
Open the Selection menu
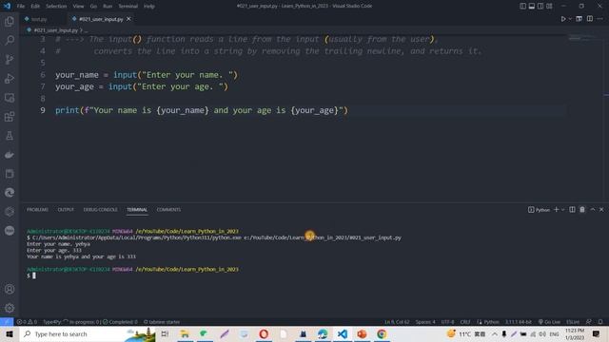[56, 7]
